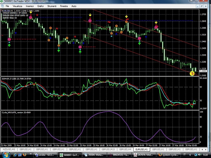
Task: Switch to the 29304: Meta... taskbar button
Action: 94,155
